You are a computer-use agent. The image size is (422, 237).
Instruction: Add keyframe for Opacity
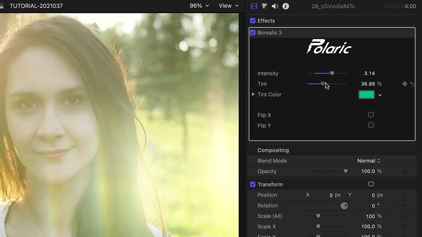coord(405,171)
